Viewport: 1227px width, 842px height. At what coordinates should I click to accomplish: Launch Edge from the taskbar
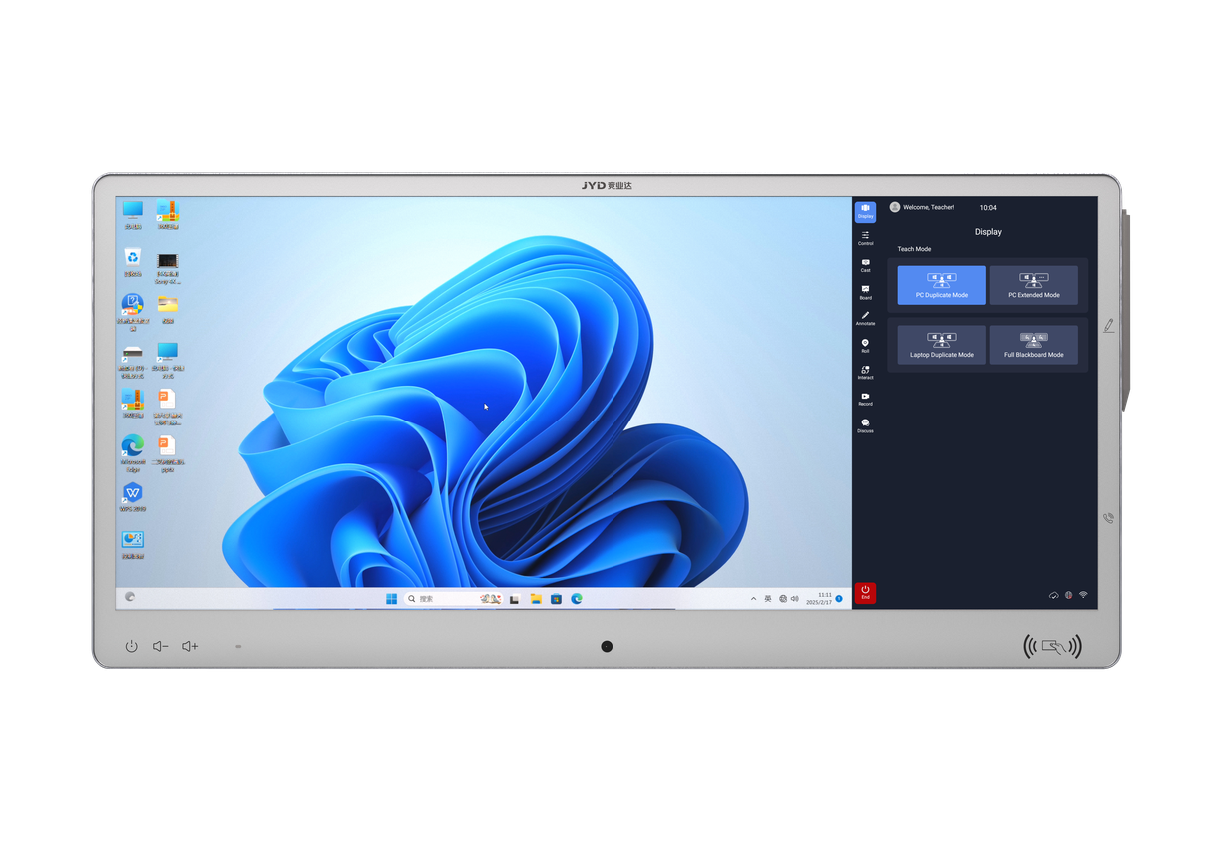pyautogui.click(x=577, y=599)
